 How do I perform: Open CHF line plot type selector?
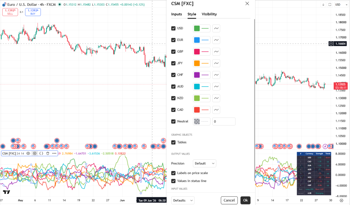[x=216, y=75]
